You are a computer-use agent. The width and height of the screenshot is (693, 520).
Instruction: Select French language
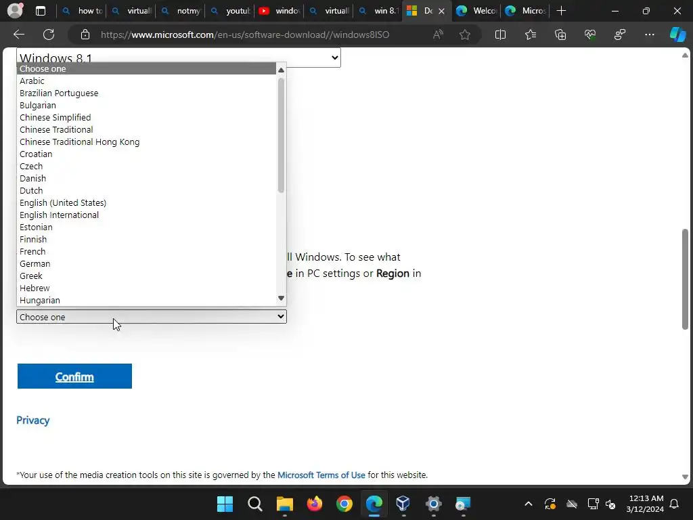click(146, 251)
